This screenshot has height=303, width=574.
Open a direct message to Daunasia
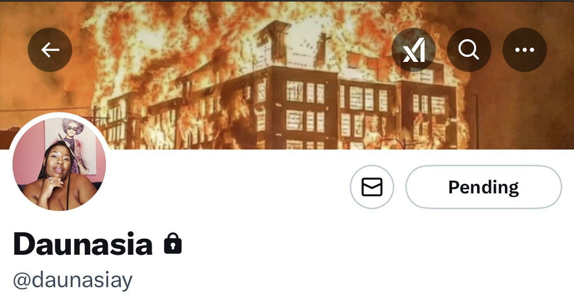coord(372,187)
